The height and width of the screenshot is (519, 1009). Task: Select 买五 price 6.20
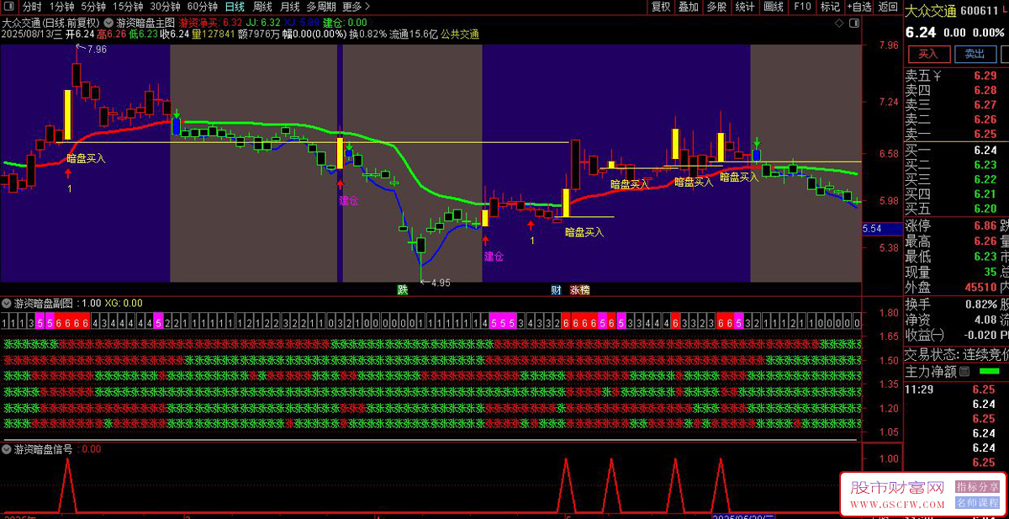tap(985, 209)
